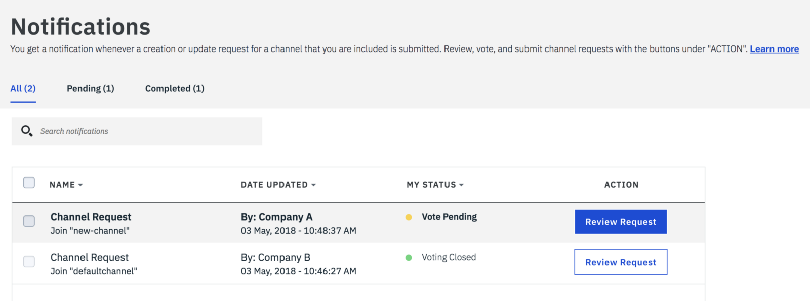The width and height of the screenshot is (810, 301).
Task: Review Request for the "new-channel" join
Action: click(621, 222)
